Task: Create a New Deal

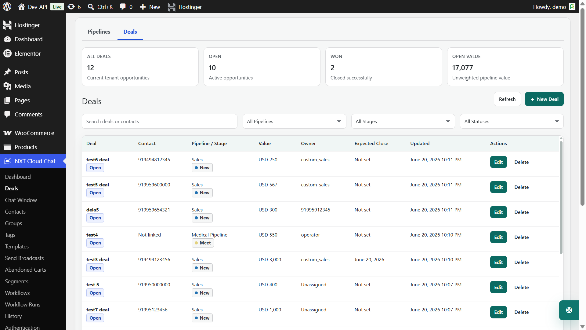Action: tap(544, 99)
